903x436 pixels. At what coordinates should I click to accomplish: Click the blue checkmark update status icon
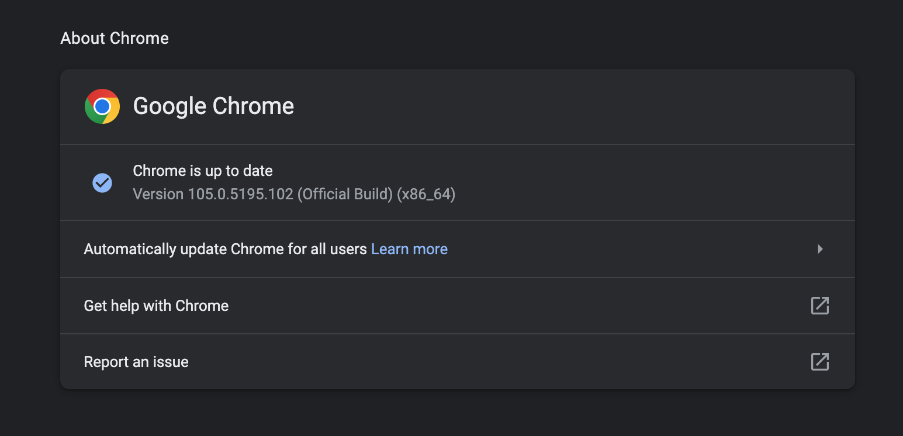102,183
